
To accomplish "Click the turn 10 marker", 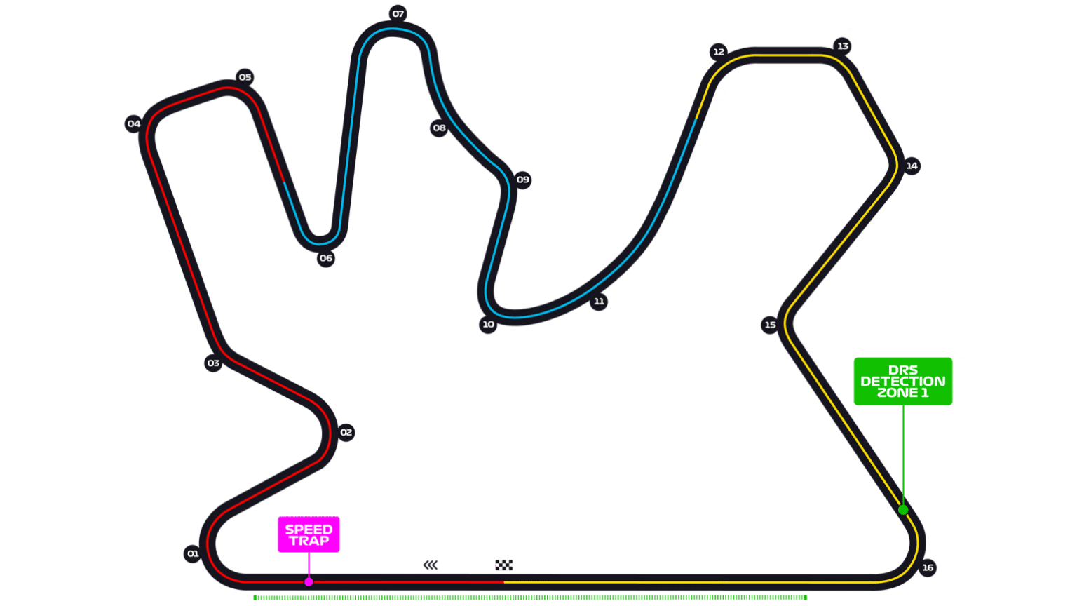I will [488, 325].
